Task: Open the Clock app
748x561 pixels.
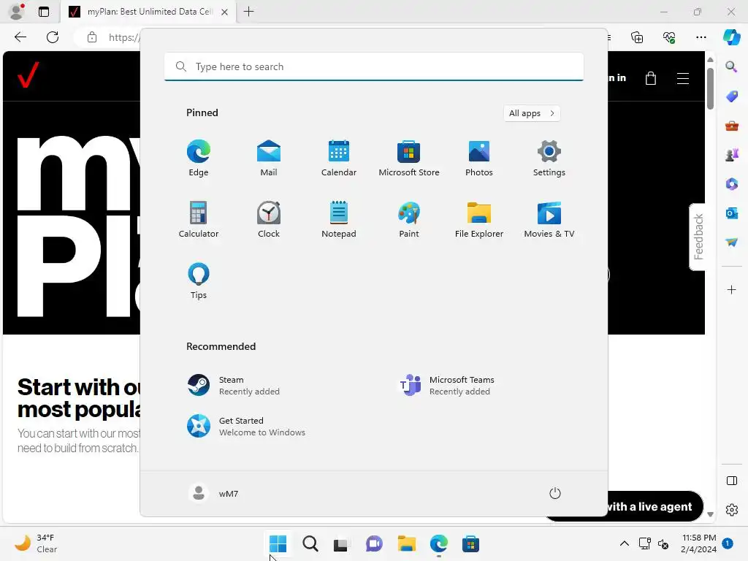Action: pyautogui.click(x=269, y=220)
